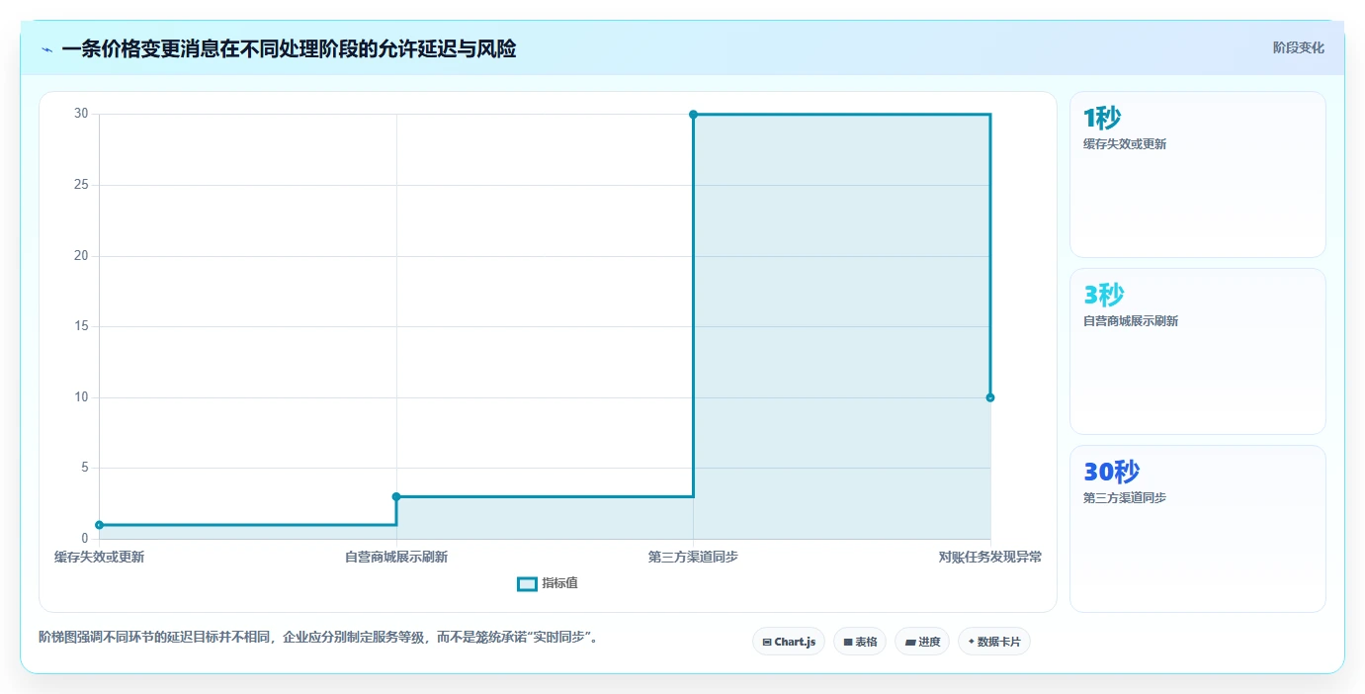Click the axis label 对账任务发现异常

point(990,558)
